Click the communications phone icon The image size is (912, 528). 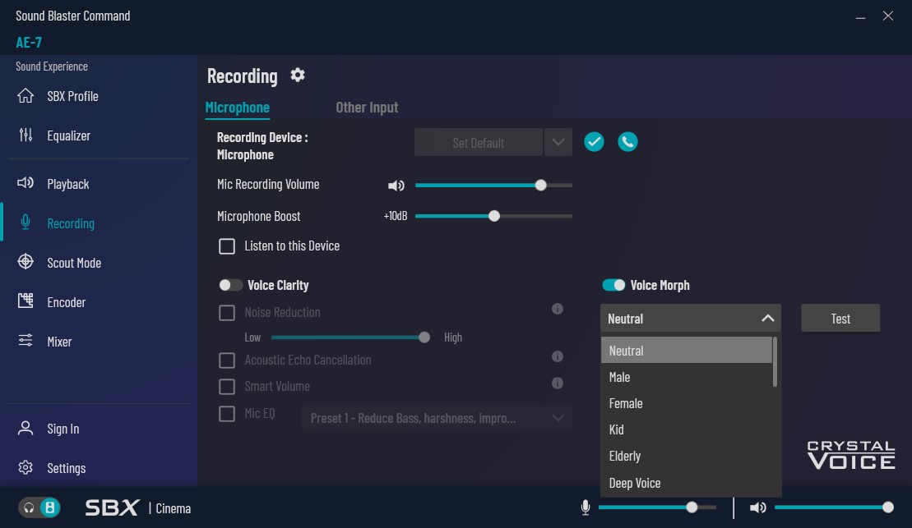click(627, 142)
